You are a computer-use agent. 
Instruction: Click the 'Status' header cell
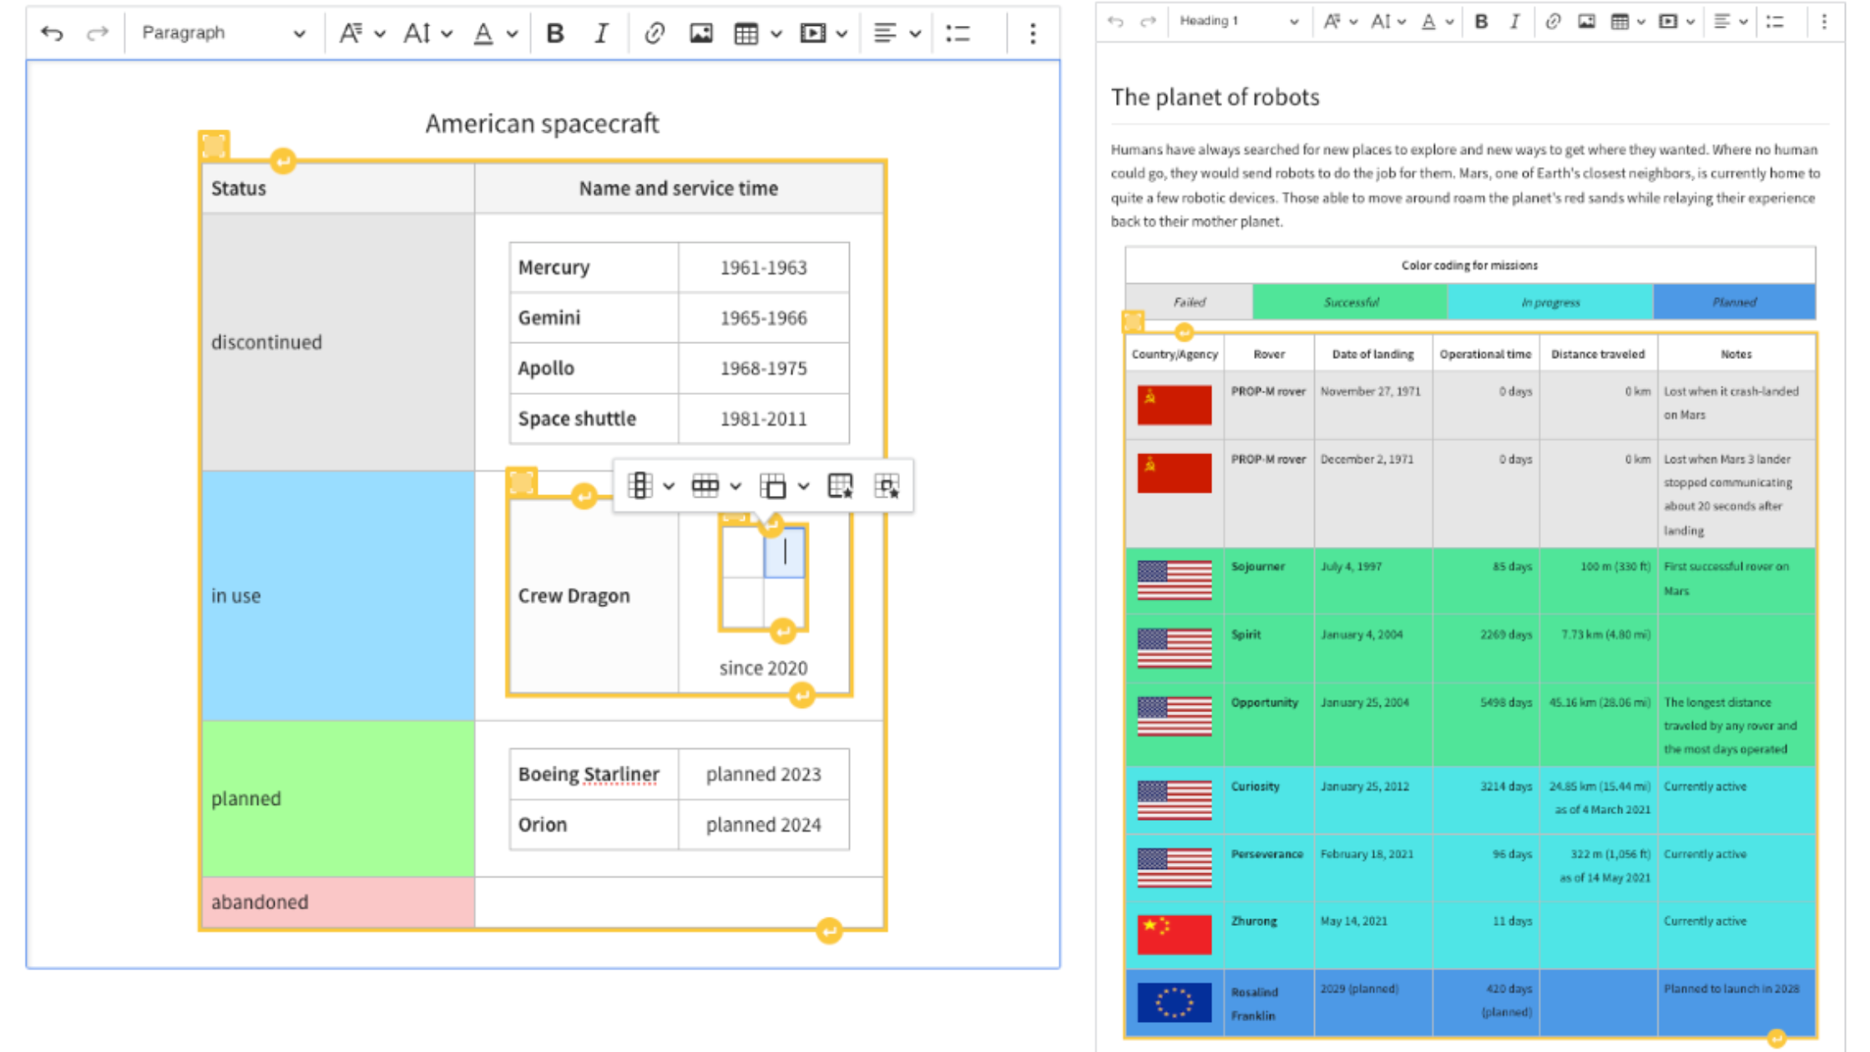coord(338,188)
